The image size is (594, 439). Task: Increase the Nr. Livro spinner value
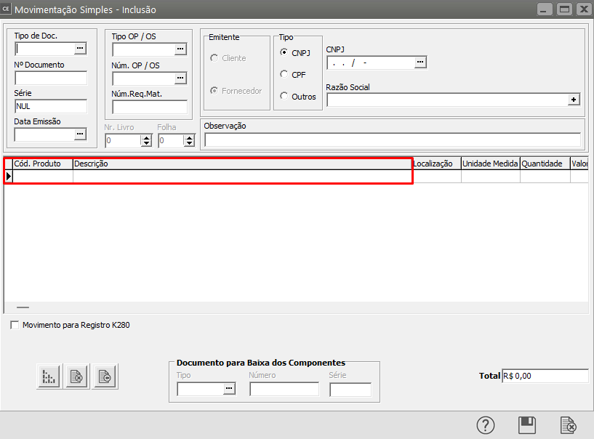point(146,138)
